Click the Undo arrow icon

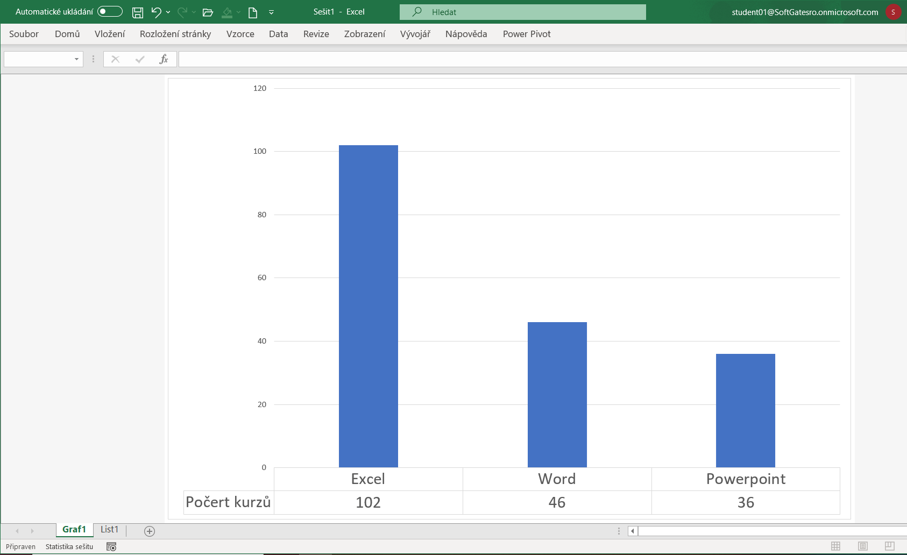coord(156,12)
